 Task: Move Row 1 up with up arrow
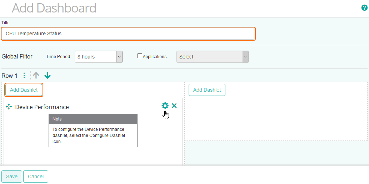coord(36,76)
